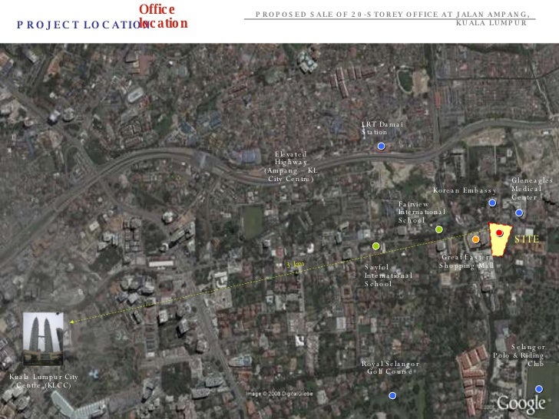This screenshot has height=419, width=559.
Task: Click the 'Kuala Lumpur City Centre (KLCC)' caption
Action: (44, 381)
